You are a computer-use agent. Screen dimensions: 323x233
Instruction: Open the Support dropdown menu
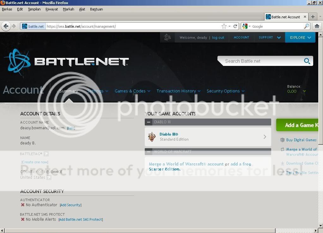(x=270, y=38)
